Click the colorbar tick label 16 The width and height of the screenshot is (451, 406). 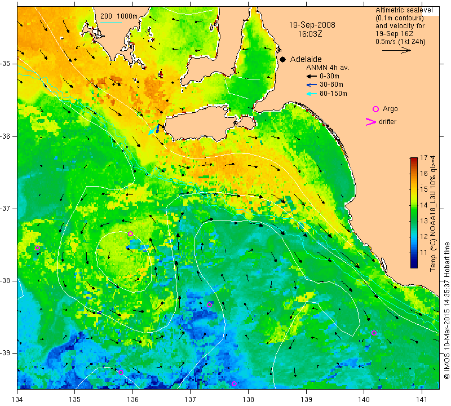[x=424, y=174]
